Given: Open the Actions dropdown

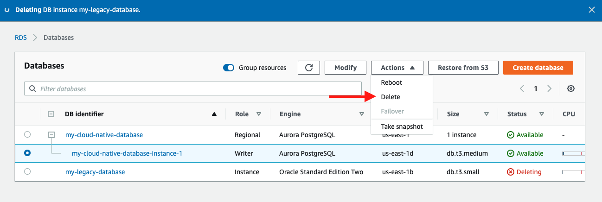Looking at the screenshot, I should pos(397,68).
